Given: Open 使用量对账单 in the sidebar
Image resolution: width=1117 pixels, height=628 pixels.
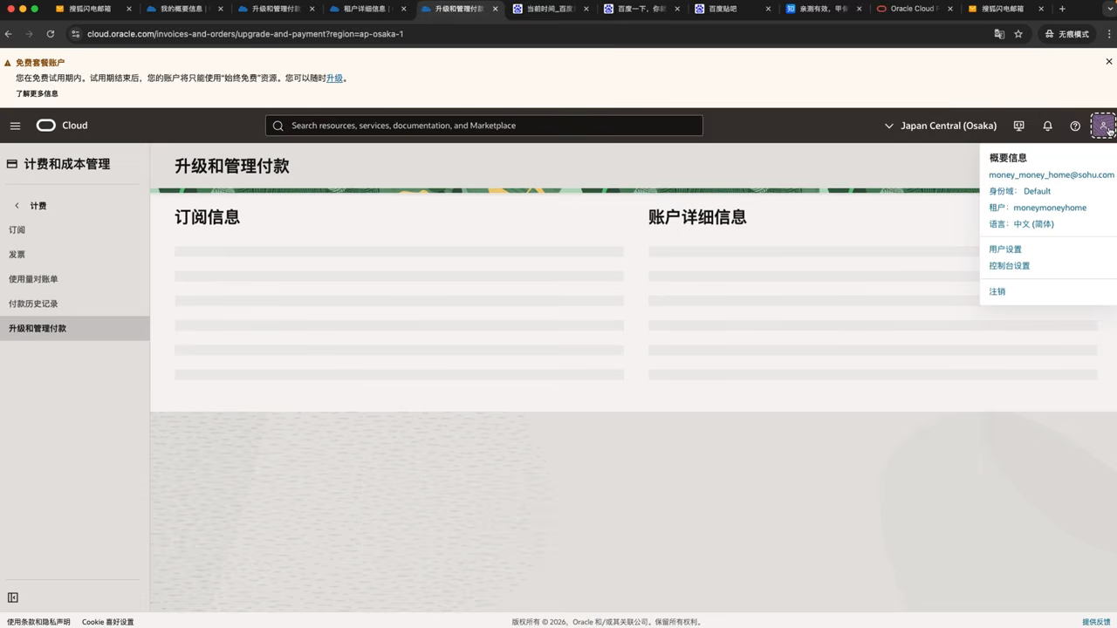Looking at the screenshot, I should tap(33, 279).
